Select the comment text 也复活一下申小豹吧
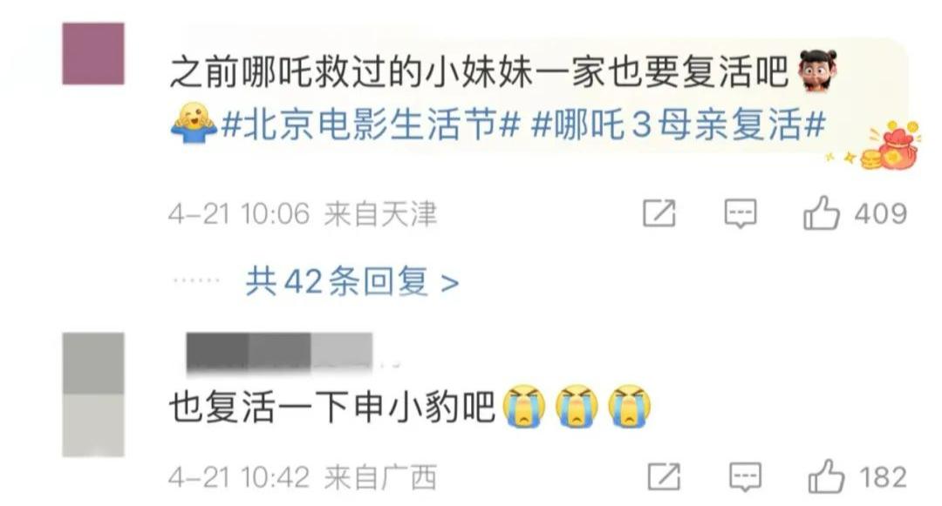942x506 pixels. click(332, 407)
